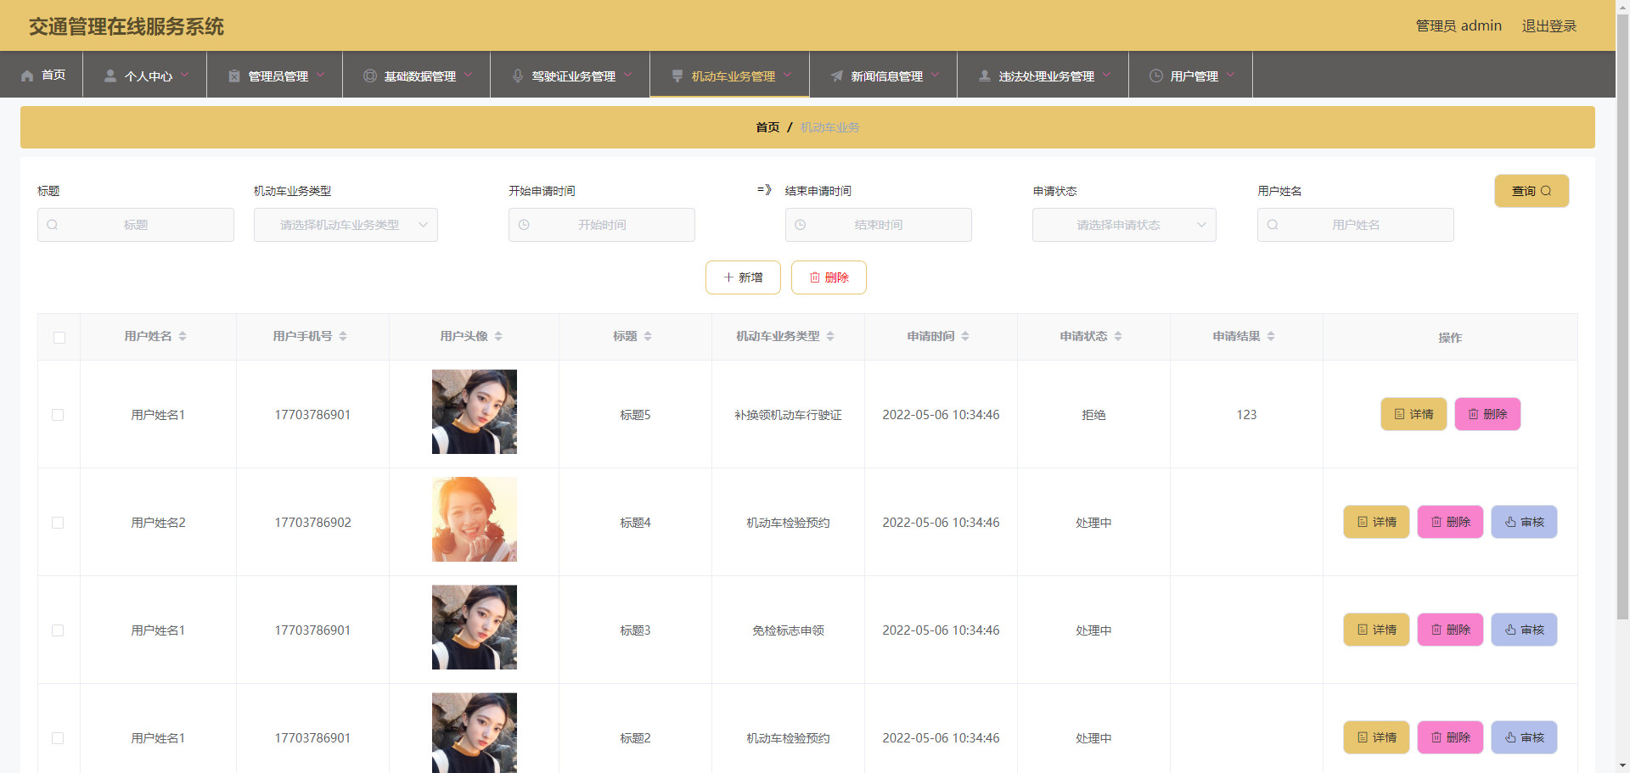Sort by 申请结果 column arrows

pos(1271,336)
